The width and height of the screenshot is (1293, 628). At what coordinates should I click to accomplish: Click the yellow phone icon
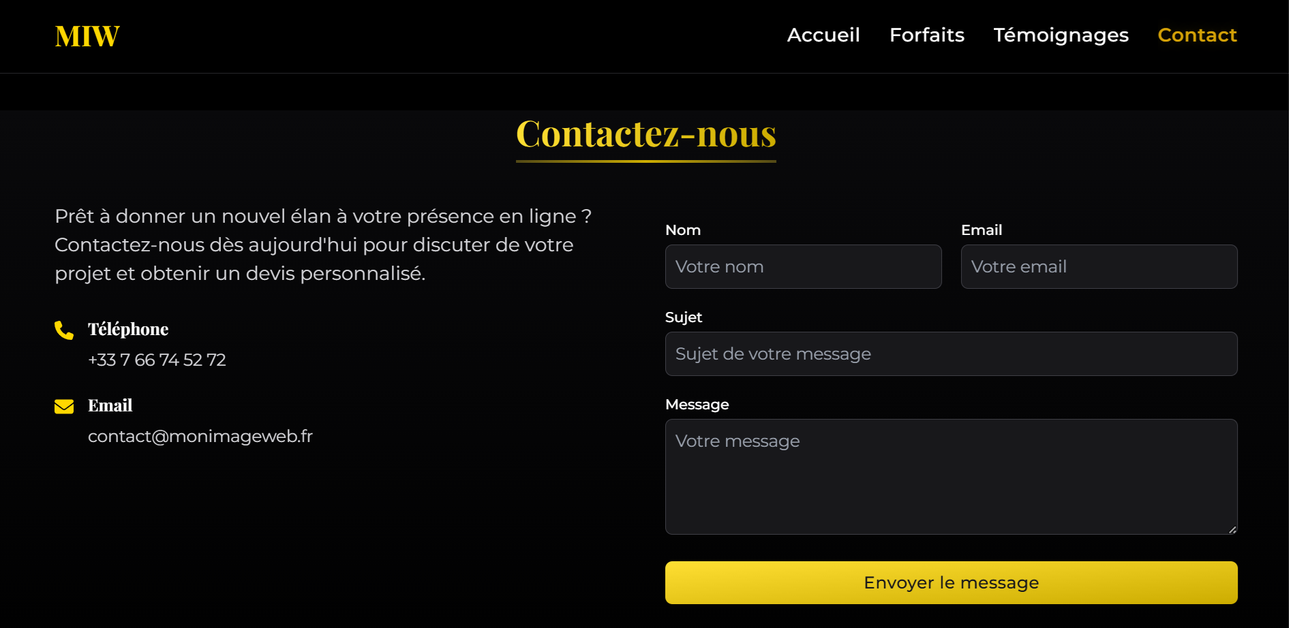[x=64, y=330]
